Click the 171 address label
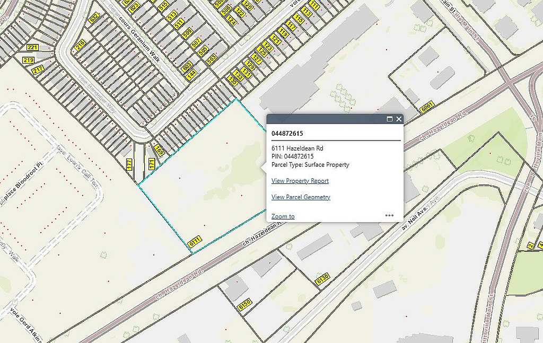This screenshot has height=343, width=543. click(x=152, y=163)
